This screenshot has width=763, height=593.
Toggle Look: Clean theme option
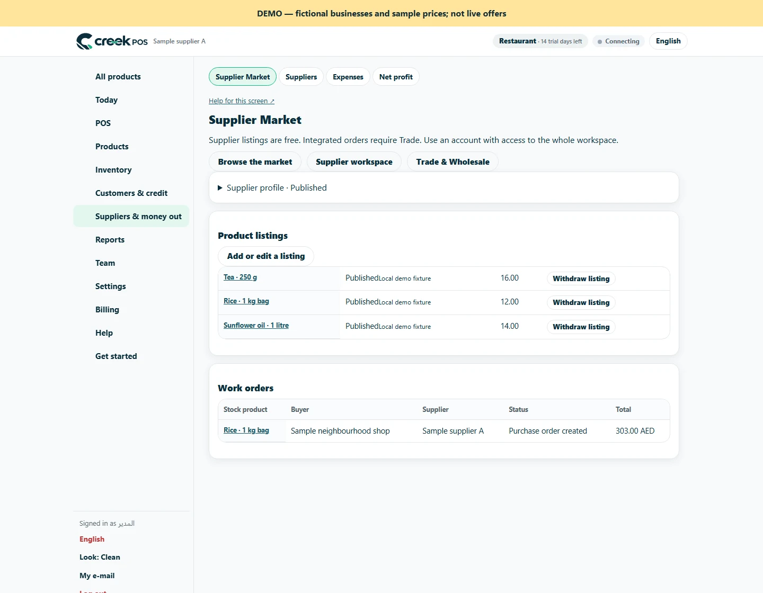tap(100, 557)
